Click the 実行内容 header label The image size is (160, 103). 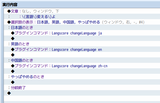click(10, 5)
